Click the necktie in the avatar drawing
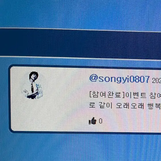The width and height of the screenshot is (161, 161). tap(32, 88)
